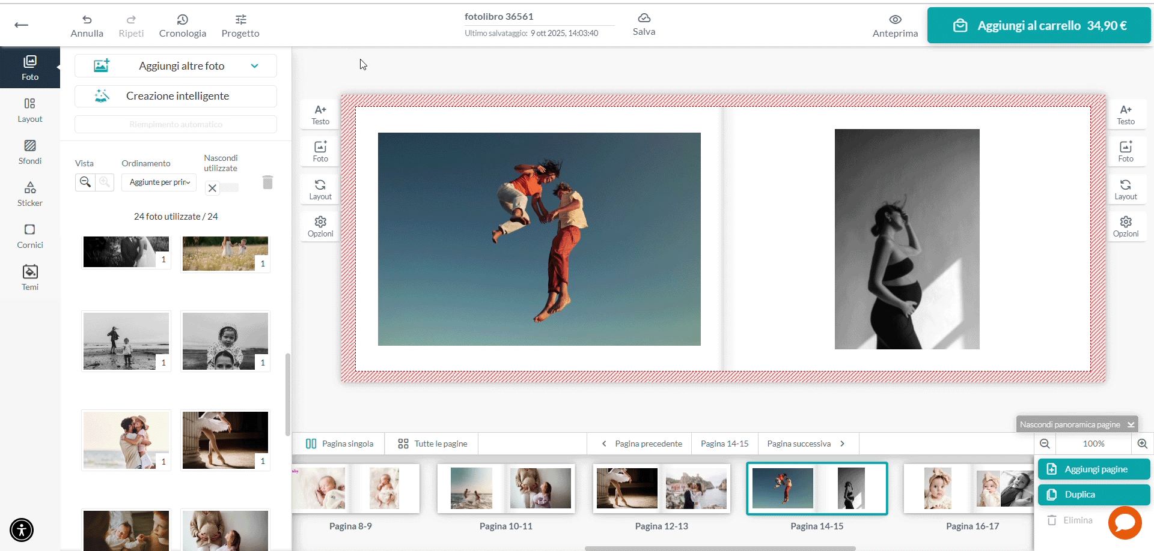The image size is (1154, 551).
Task: Add a photo to the right page
Action: [x=1126, y=152]
